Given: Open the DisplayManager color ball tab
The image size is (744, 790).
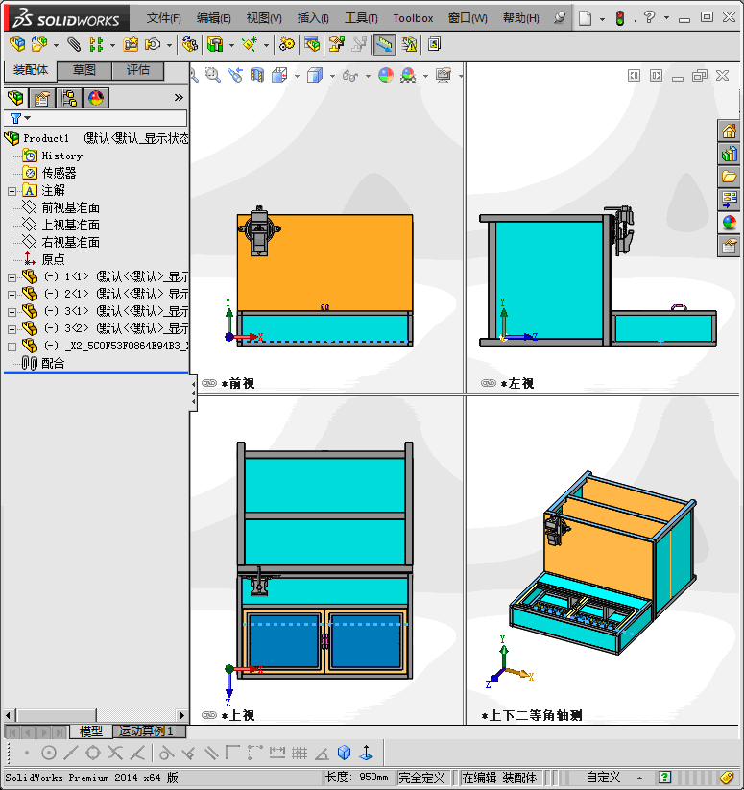Looking at the screenshot, I should tap(96, 97).
